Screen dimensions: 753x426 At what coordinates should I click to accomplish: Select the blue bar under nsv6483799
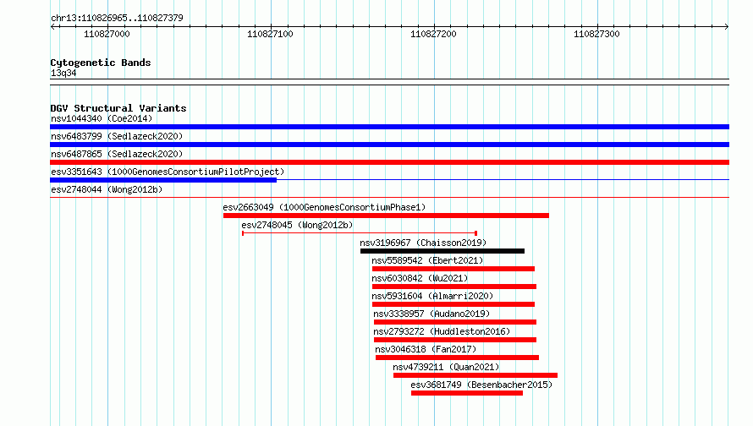[389, 145]
